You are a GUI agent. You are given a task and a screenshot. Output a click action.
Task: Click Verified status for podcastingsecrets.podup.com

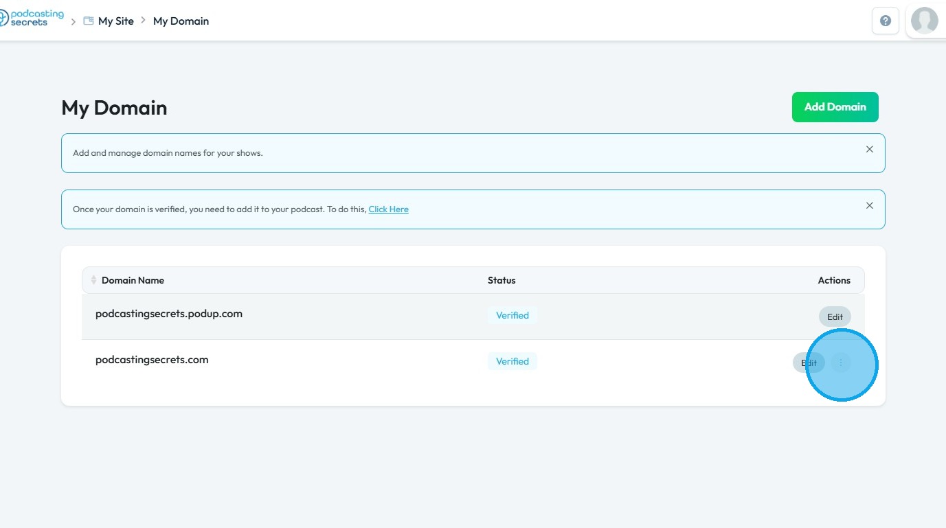click(513, 315)
